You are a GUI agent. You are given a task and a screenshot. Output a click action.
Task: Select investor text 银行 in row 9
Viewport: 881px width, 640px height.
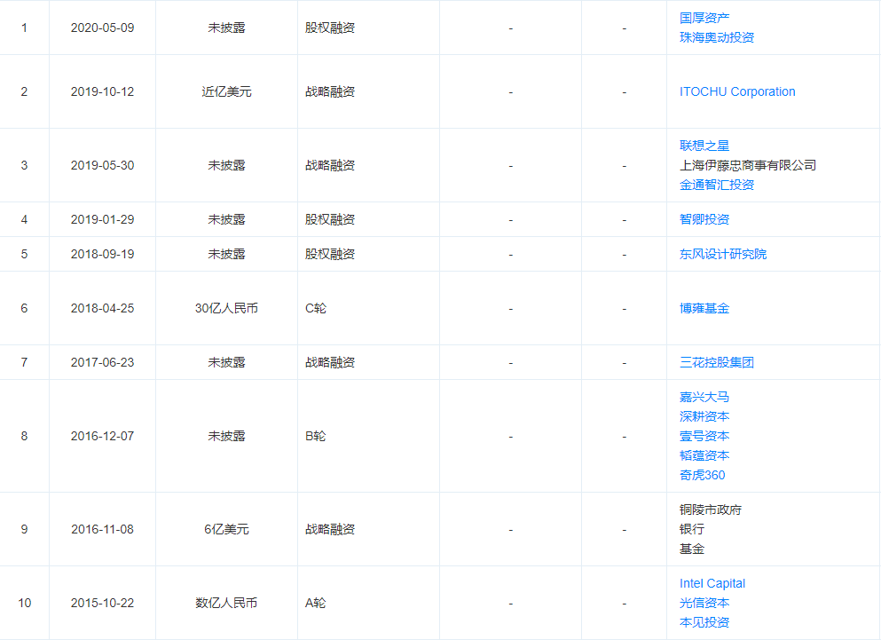[692, 529]
